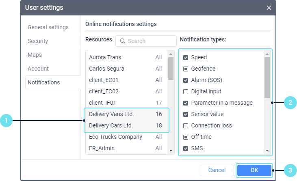Enable the Digital input checkbox
Image resolution: width=297 pixels, height=181 pixels.
(186, 92)
